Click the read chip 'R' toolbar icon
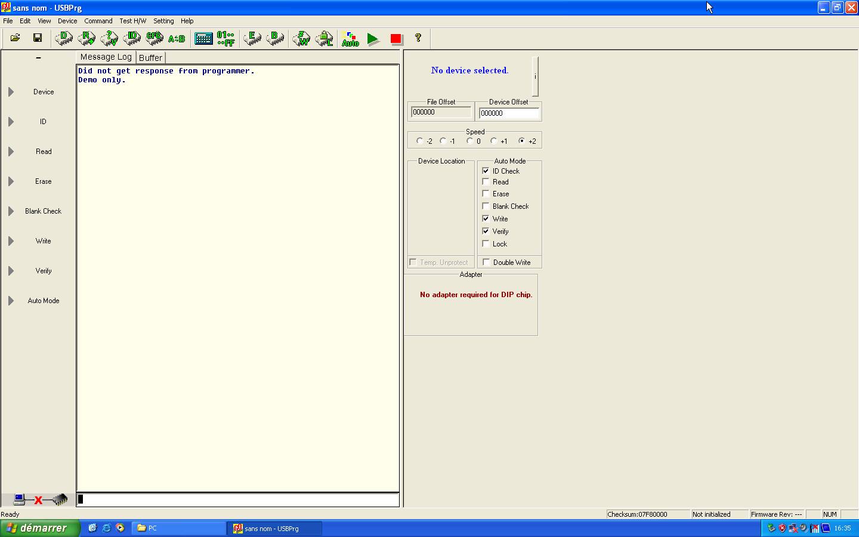The height and width of the screenshot is (537, 859). coord(86,38)
